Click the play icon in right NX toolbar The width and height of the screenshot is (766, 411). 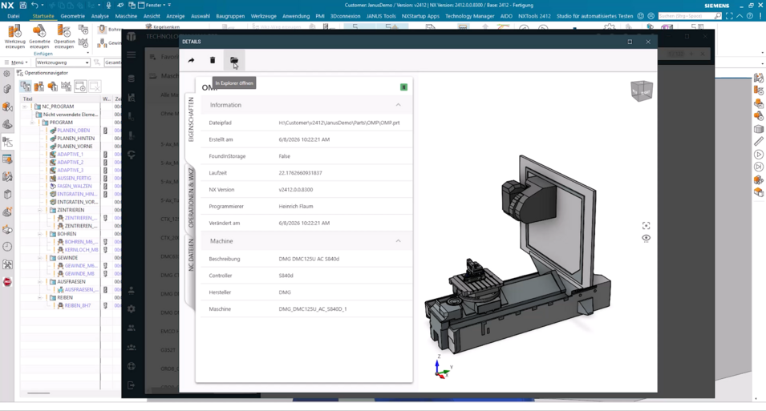758,155
